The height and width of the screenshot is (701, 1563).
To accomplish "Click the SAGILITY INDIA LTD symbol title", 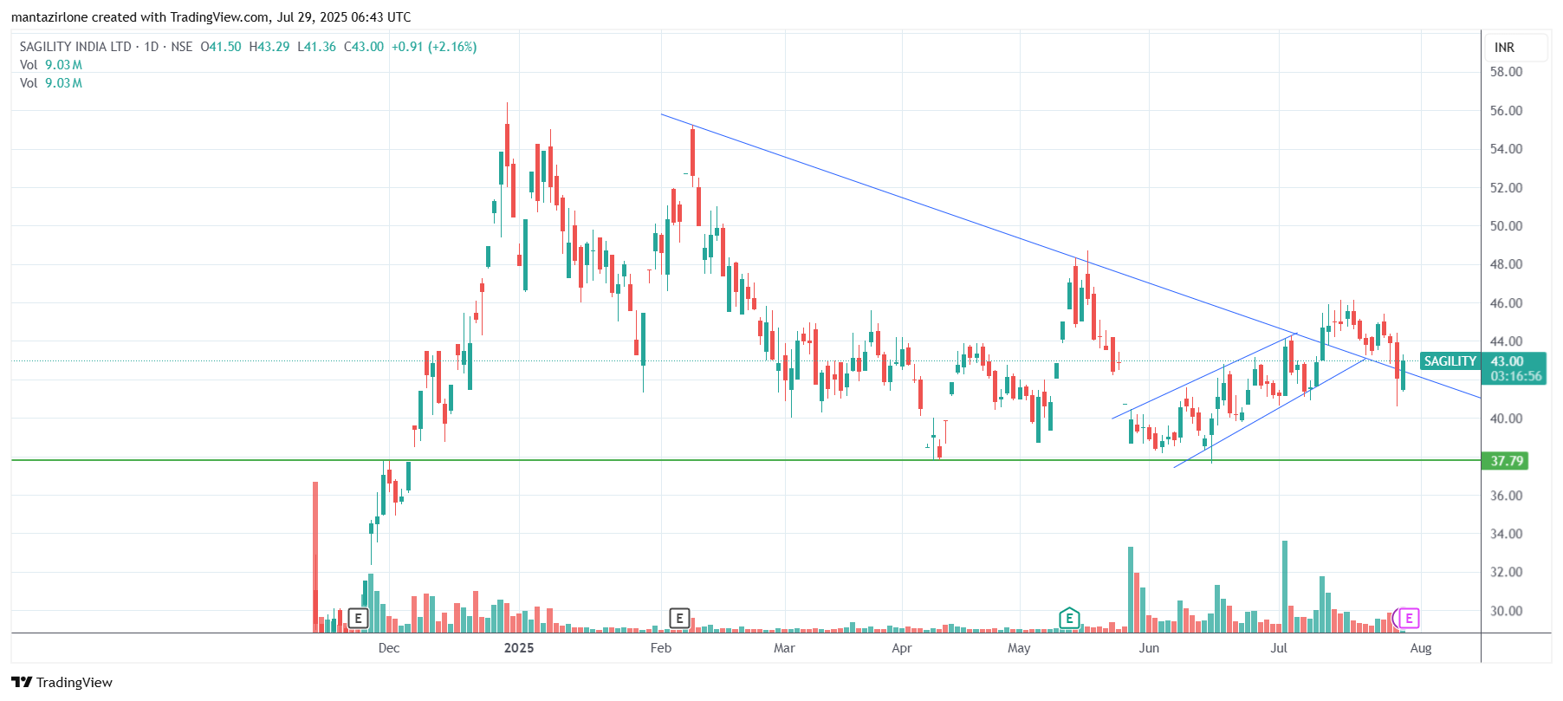I will pyautogui.click(x=75, y=47).
